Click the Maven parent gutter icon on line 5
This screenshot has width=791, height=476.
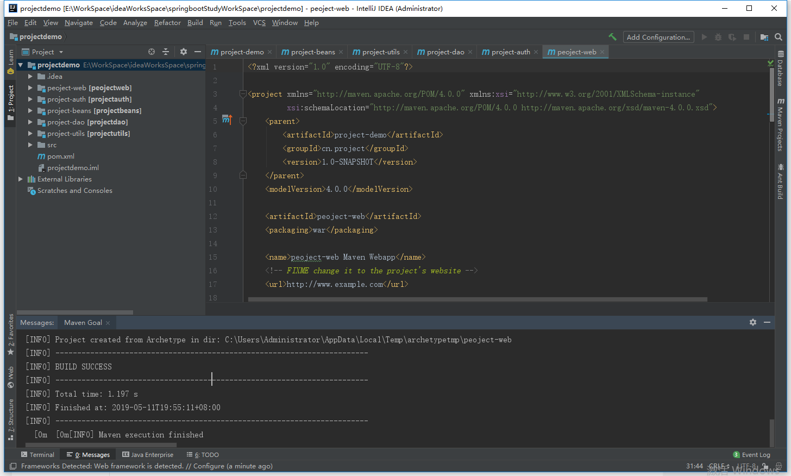click(227, 120)
